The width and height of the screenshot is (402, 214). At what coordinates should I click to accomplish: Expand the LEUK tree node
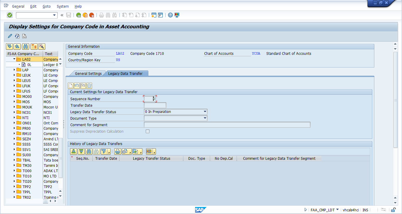pyautogui.click(x=14, y=75)
